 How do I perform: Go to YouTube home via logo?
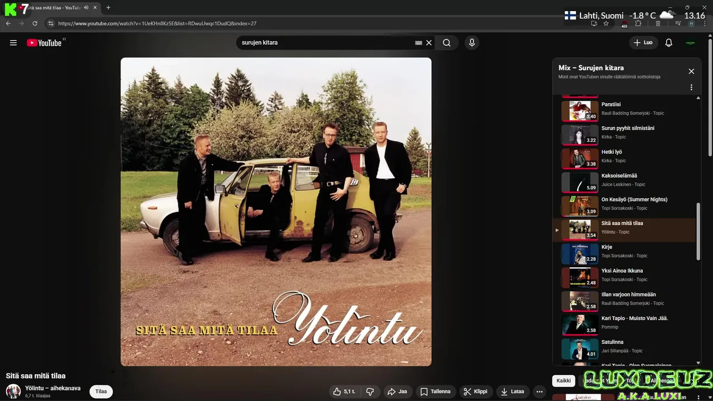44,43
